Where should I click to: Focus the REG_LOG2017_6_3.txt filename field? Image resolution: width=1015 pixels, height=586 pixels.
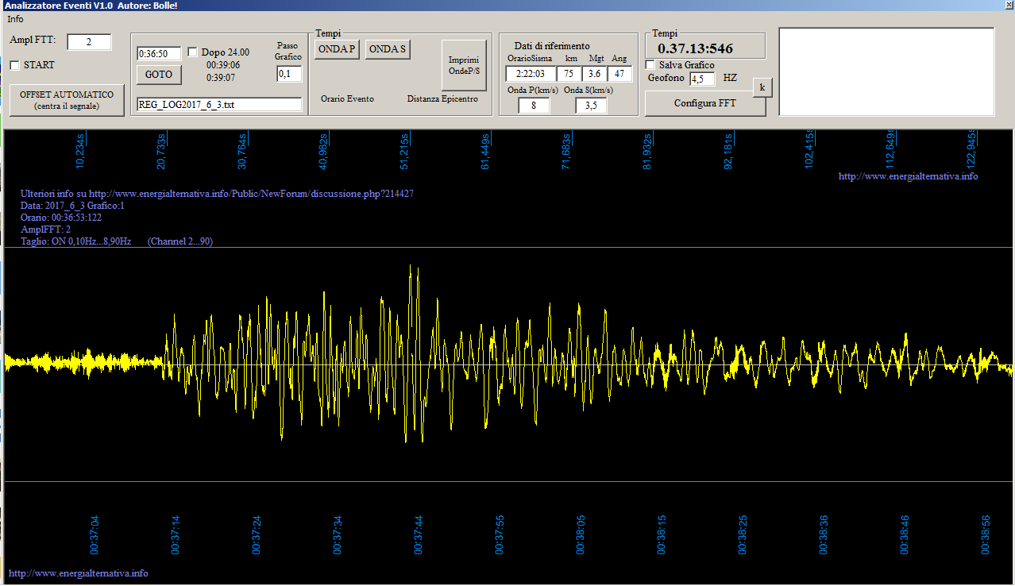219,104
